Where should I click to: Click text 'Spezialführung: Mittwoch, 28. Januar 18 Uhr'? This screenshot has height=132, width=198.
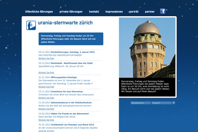pyautogui.click(x=61, y=66)
